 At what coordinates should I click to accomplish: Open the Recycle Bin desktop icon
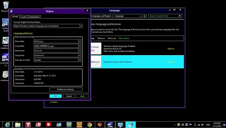coord(5,7)
